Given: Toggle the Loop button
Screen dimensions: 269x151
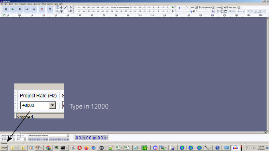Looking at the screenshot, I should (50, 9).
